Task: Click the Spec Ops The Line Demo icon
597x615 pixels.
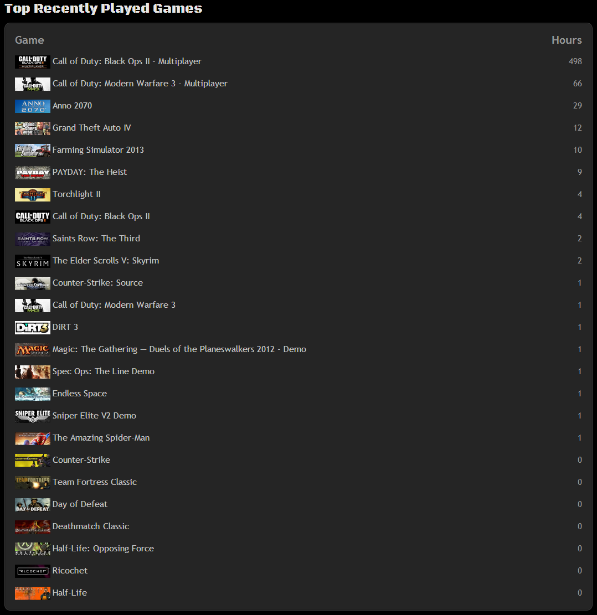Action: [x=33, y=372]
